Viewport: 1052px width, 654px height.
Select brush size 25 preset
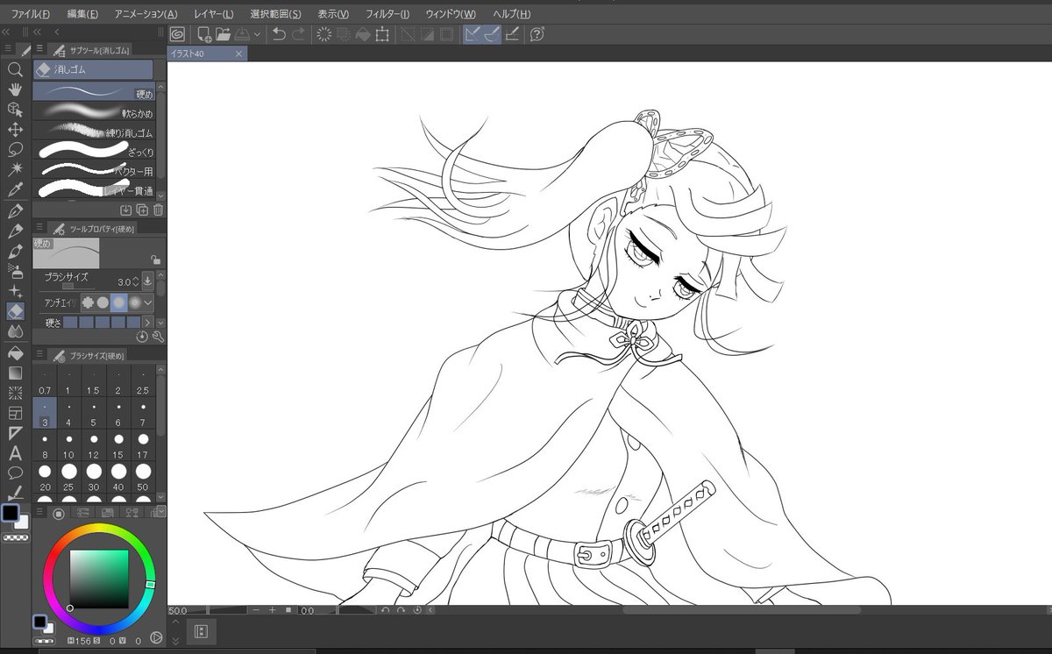[69, 477]
